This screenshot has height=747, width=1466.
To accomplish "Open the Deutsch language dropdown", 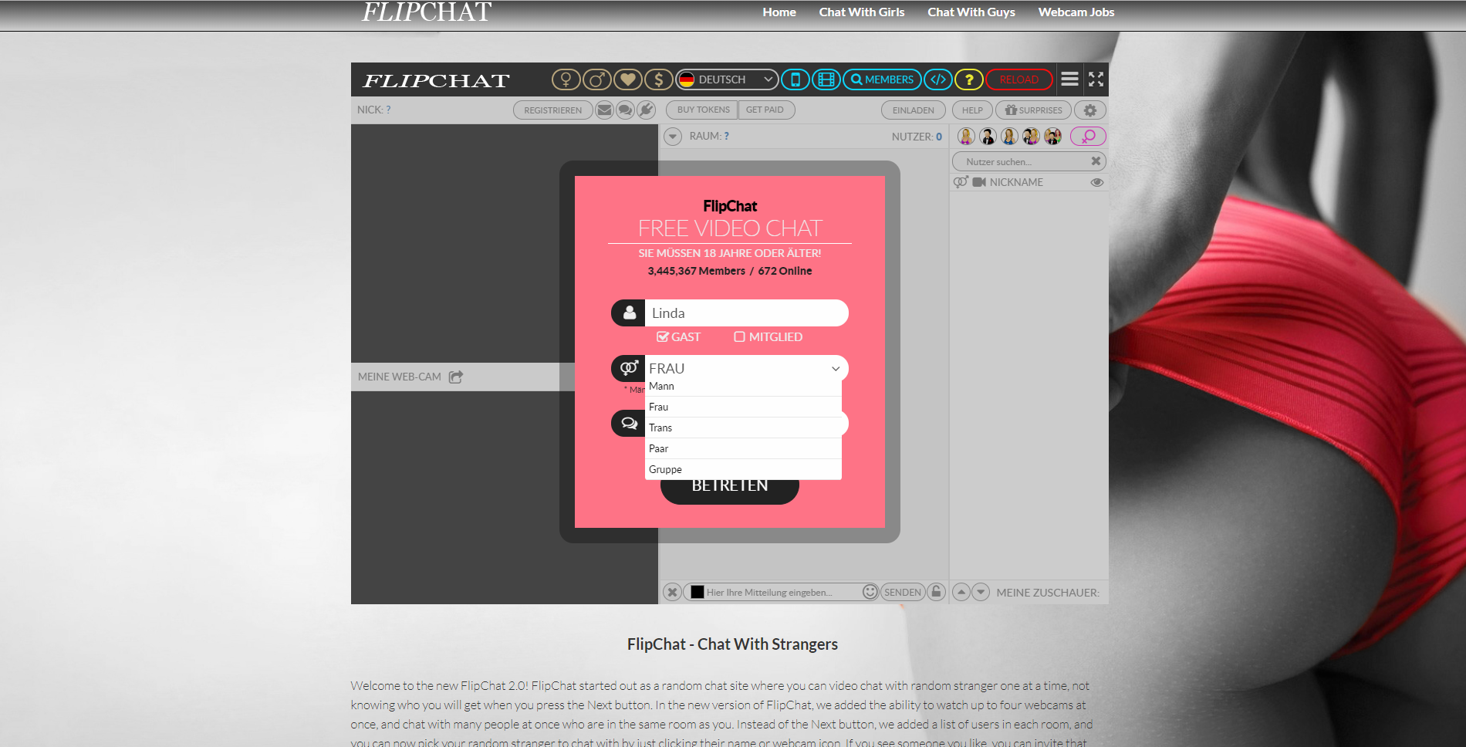I will (727, 79).
